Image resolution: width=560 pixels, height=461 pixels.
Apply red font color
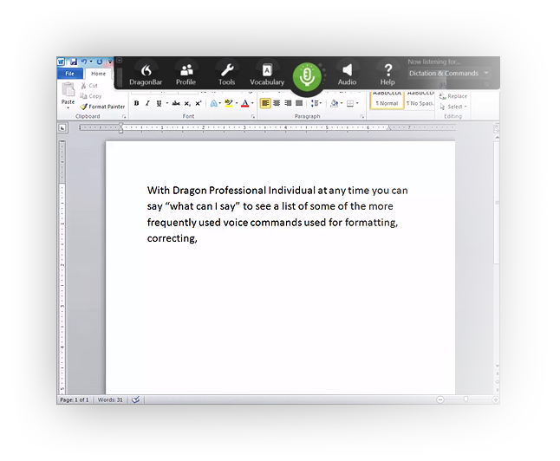pos(245,103)
